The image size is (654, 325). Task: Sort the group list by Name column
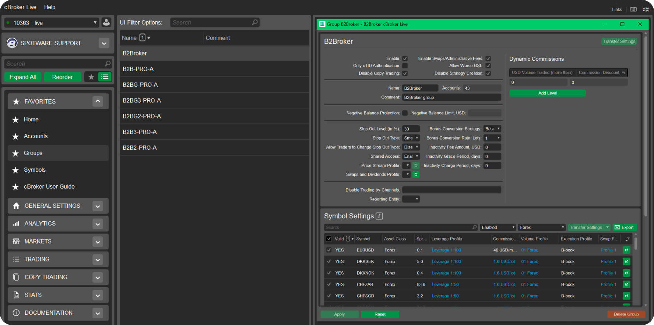tap(129, 38)
